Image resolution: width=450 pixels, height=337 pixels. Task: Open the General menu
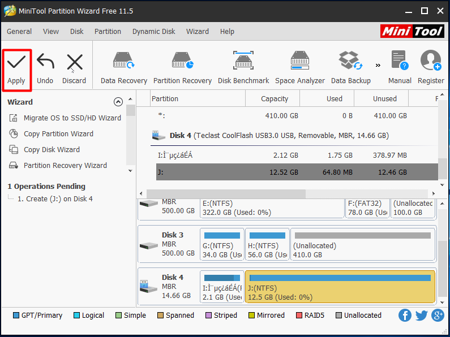(19, 31)
